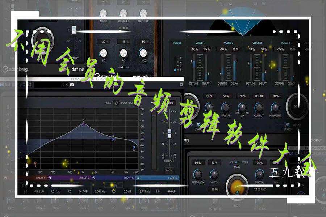Click the camera snapshot icon
This screenshot has width=326, height=217.
pyautogui.click(x=72, y=85)
